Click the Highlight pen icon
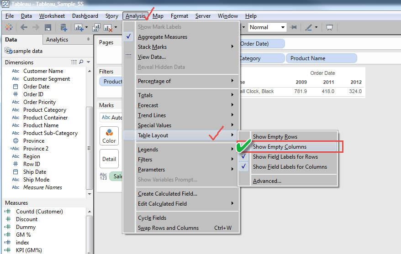The image size is (401, 254). [308, 27]
